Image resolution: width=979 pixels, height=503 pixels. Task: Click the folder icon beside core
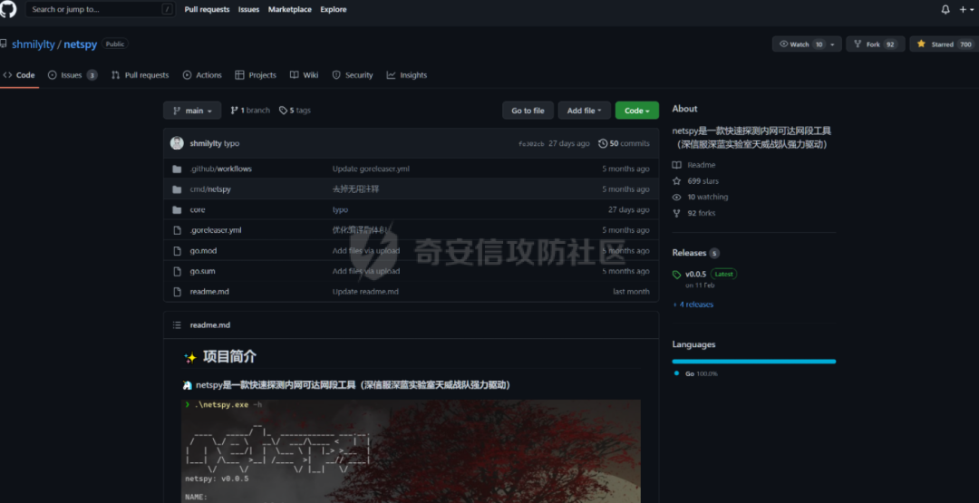coord(177,209)
